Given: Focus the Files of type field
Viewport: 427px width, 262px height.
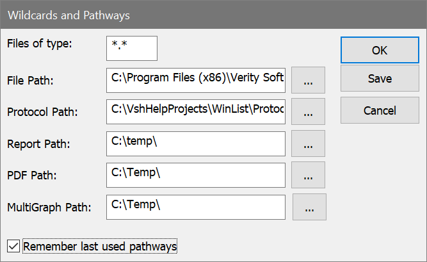Looking at the screenshot, I should [x=132, y=49].
